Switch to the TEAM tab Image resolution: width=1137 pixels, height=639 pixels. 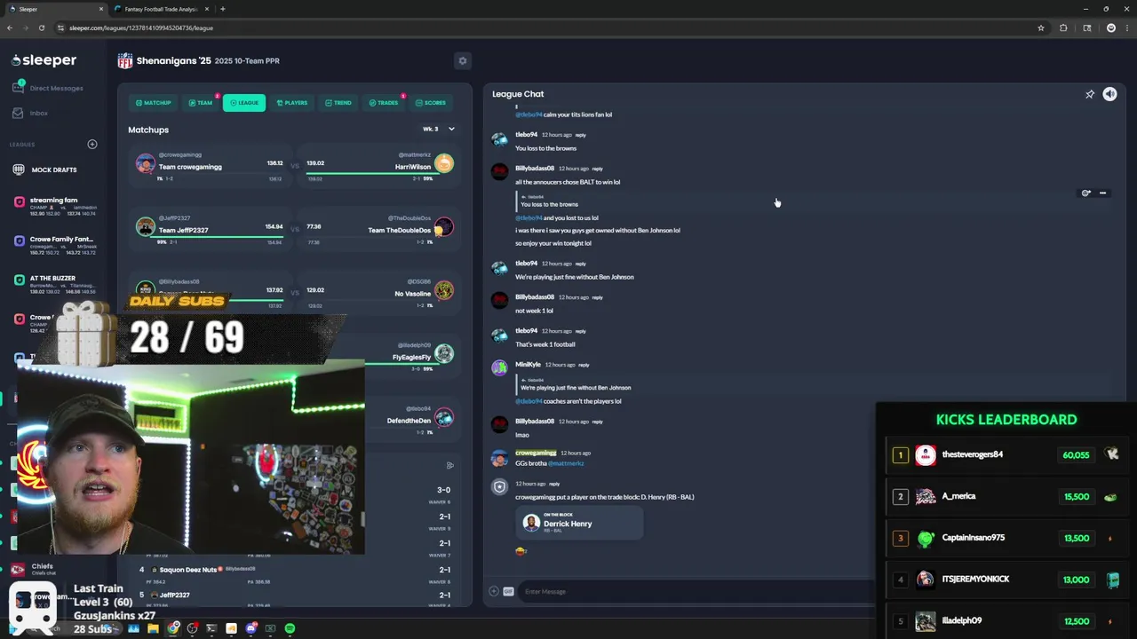(200, 103)
